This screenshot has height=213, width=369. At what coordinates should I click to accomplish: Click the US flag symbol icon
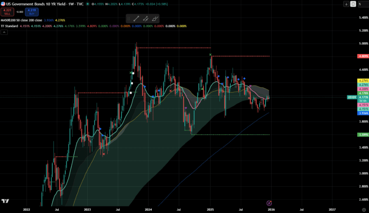[3, 4]
